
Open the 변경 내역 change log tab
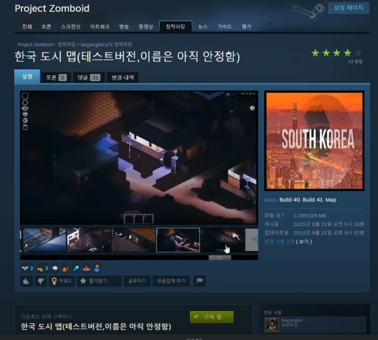coord(123,78)
